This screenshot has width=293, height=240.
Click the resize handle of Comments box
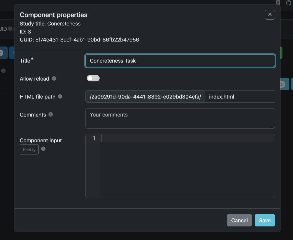click(273, 127)
